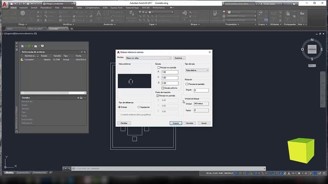Click the references list horizontal scrollbar

coord(53,93)
